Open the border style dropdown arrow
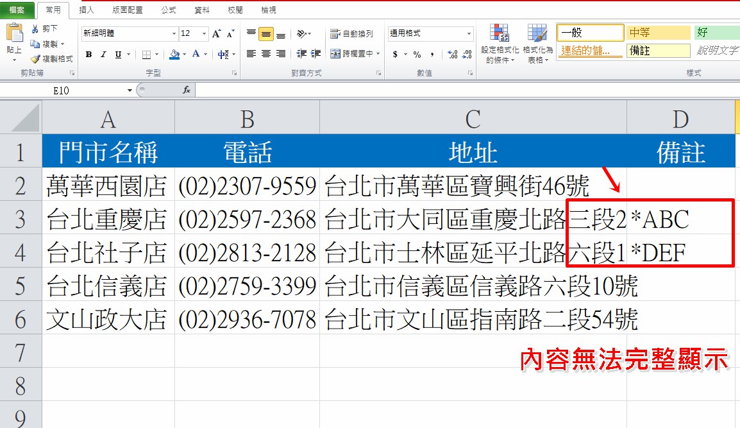This screenshot has width=740, height=428. click(x=155, y=54)
